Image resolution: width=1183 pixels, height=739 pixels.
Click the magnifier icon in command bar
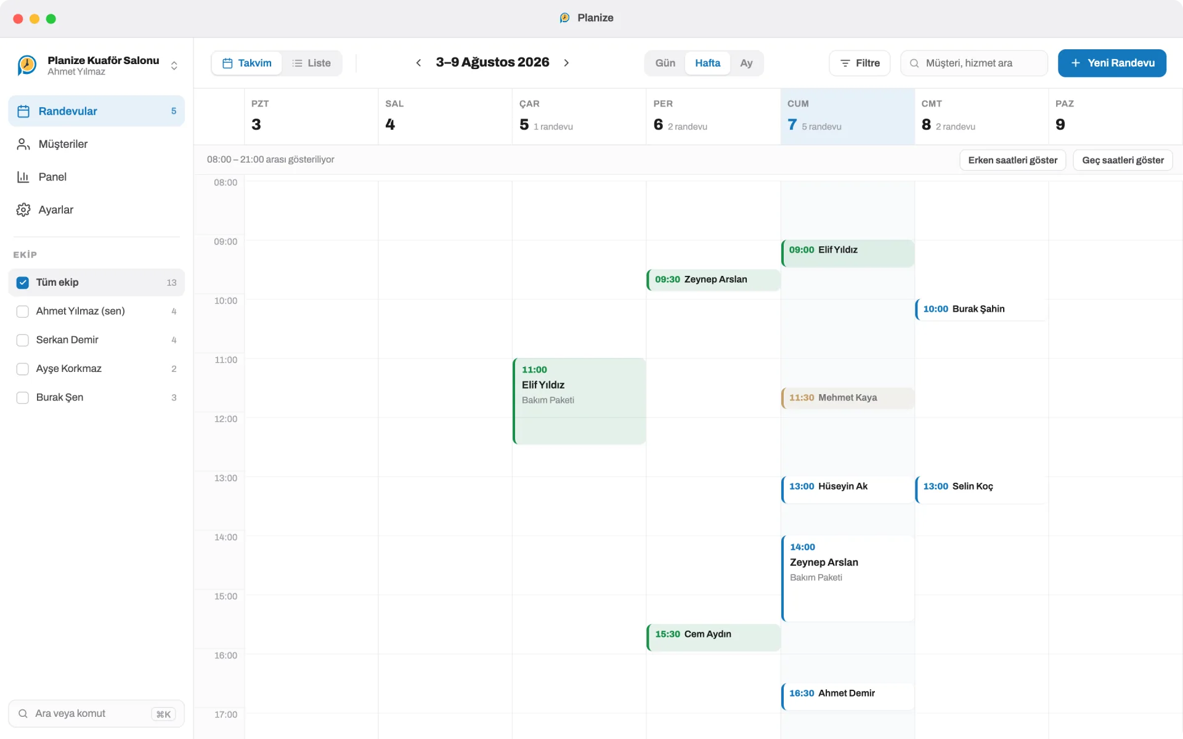click(23, 714)
